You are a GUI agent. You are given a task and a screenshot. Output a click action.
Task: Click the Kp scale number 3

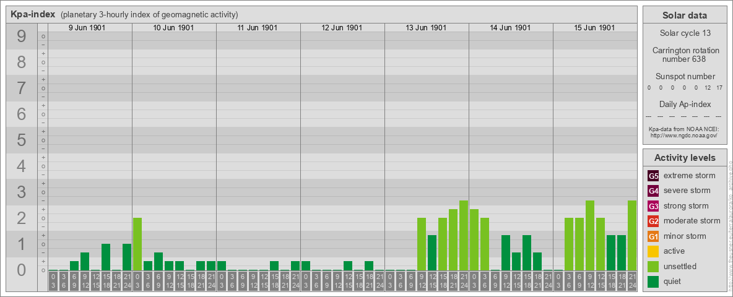coord(22,192)
